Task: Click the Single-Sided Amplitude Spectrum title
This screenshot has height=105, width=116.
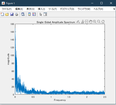Action: coord(56,22)
